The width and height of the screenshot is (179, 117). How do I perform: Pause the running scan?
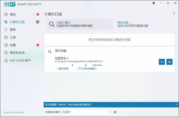[x=162, y=62]
